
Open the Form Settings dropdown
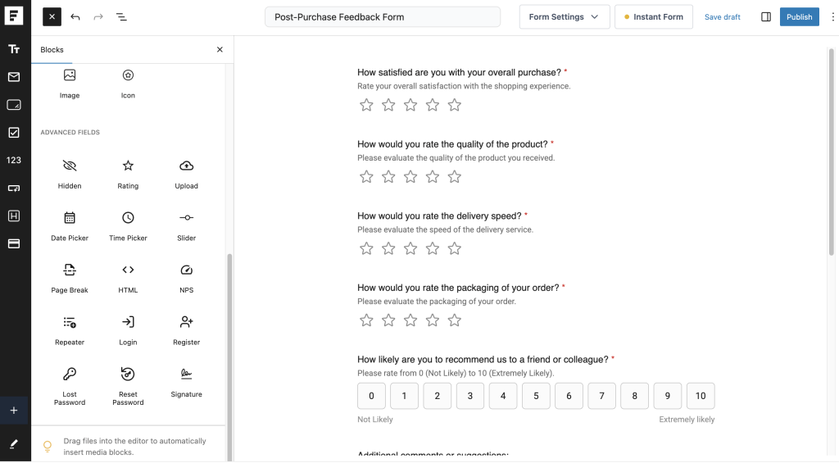[565, 16]
